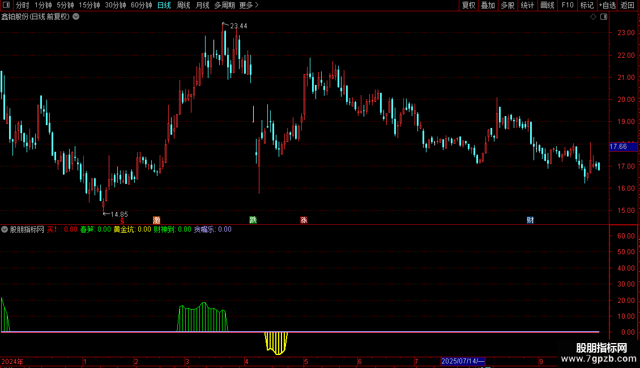
Task: Toggle the left side panel icon
Action: pos(6,5)
